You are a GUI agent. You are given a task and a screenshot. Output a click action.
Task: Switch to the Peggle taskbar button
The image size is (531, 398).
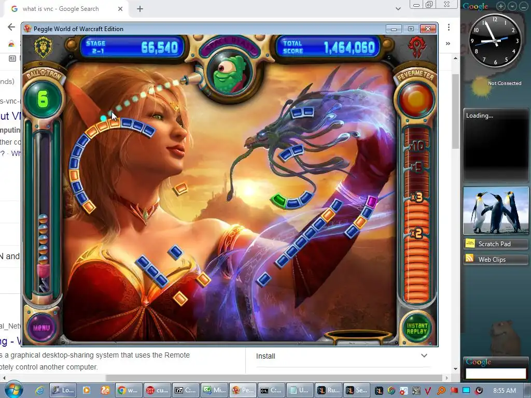(x=242, y=390)
